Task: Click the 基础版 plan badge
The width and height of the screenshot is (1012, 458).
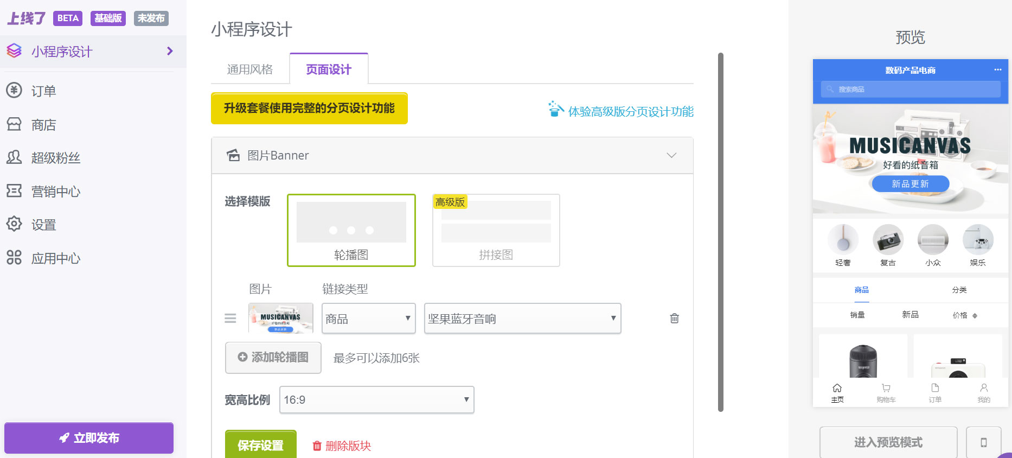Action: coord(108,18)
